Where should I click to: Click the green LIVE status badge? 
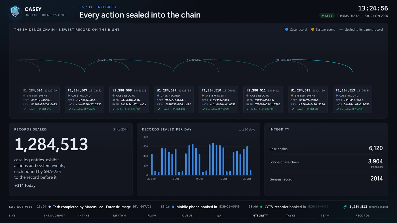coord(327,16)
